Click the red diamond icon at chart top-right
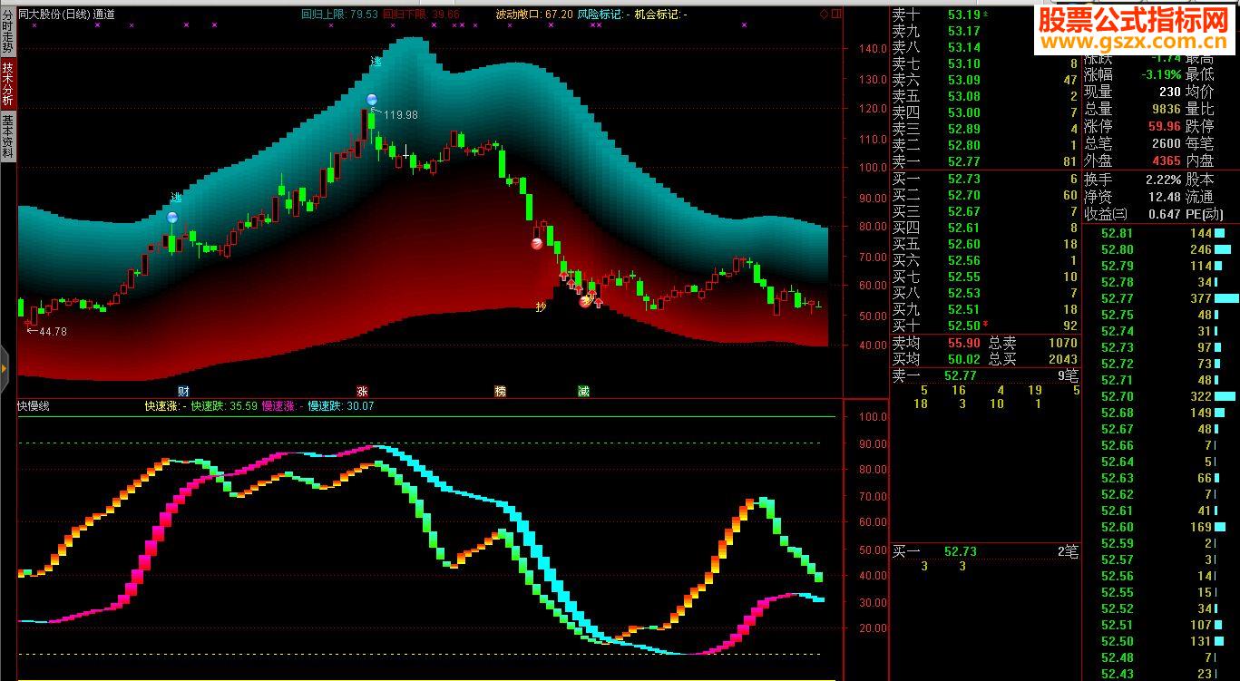The height and width of the screenshot is (681, 1240). pyautogui.click(x=825, y=14)
